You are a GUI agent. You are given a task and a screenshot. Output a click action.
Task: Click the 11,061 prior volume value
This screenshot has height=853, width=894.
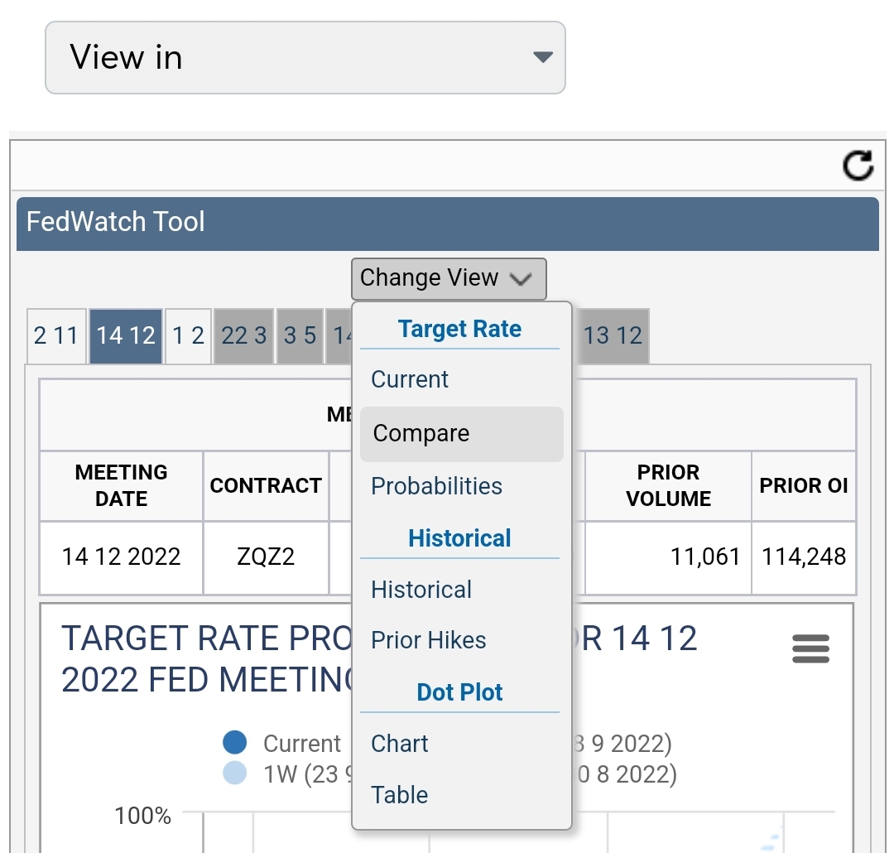point(705,557)
